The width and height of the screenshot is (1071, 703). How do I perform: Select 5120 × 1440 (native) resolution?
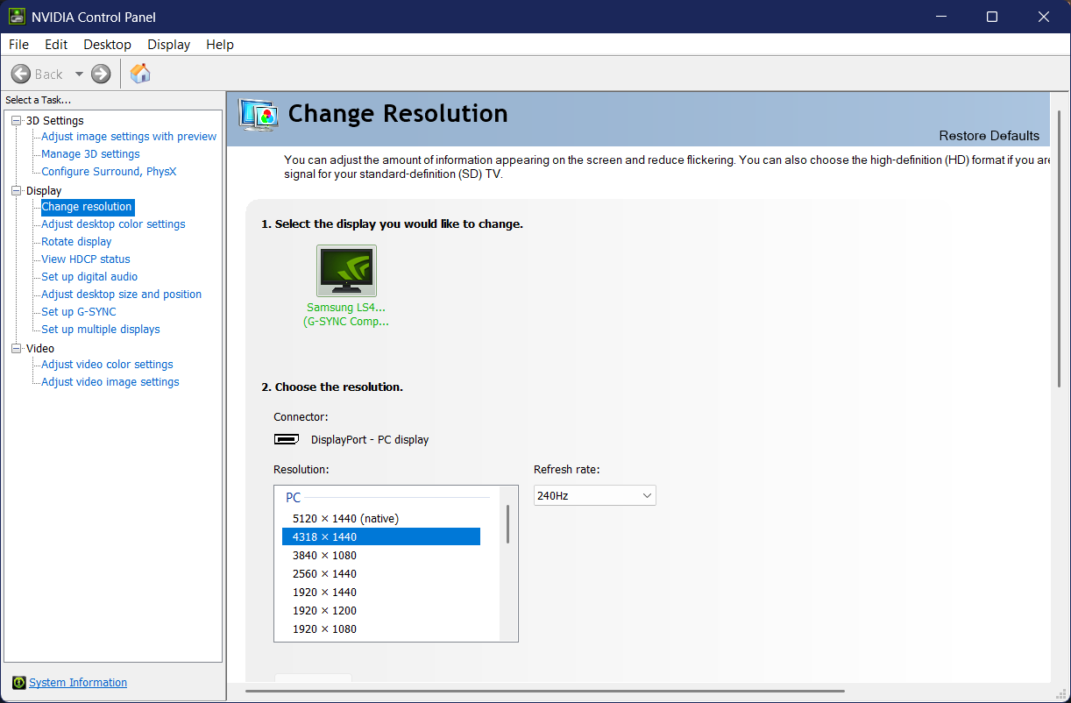(x=345, y=519)
